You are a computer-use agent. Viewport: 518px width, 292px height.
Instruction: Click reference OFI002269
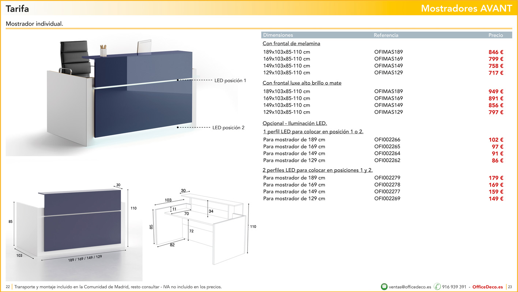point(387,199)
